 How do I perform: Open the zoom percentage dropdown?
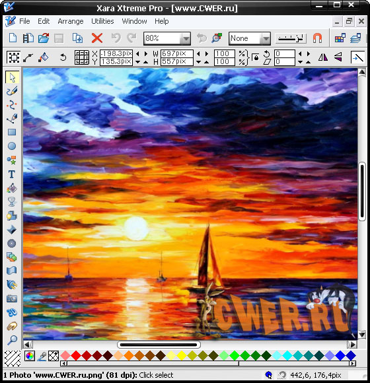(x=186, y=38)
